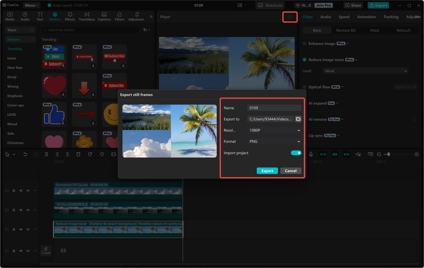Click the Cancel button in dialog
Viewport: 424px width, 268px height.
(291, 171)
